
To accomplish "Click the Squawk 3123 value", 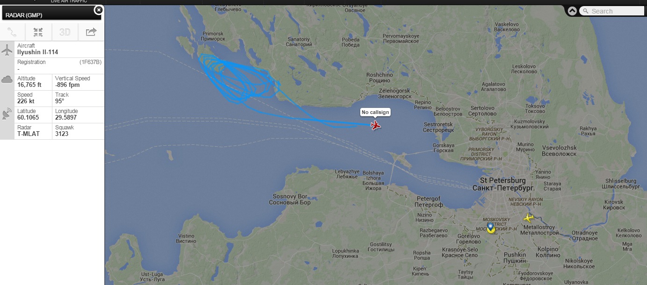I will (61, 134).
